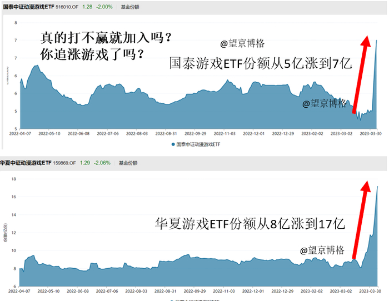
Task: Click date 2023-03-30 on 华夏 chart axis
Action: [370, 291]
